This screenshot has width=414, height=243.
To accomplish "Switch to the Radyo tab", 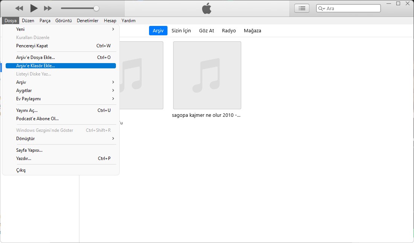I will point(229,31).
